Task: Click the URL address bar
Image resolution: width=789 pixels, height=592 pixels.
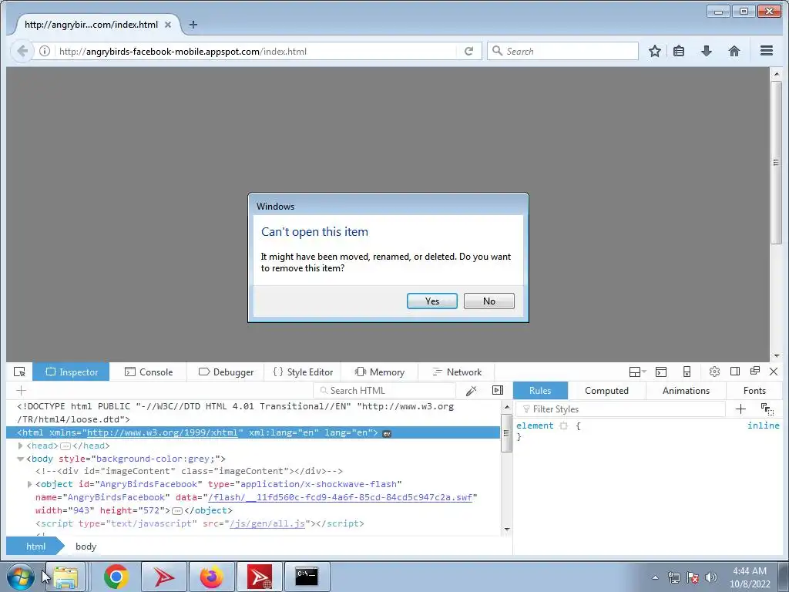Action: (257, 52)
